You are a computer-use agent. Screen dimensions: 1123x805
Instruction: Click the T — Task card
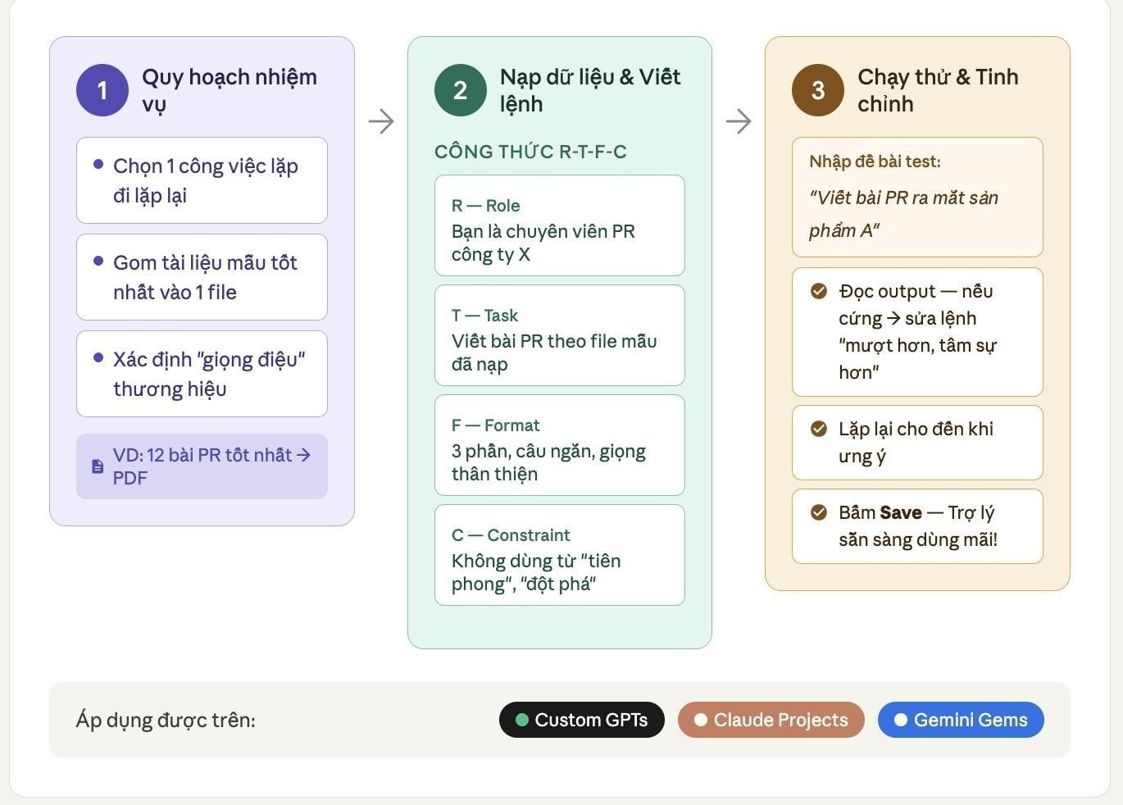pyautogui.click(x=560, y=335)
